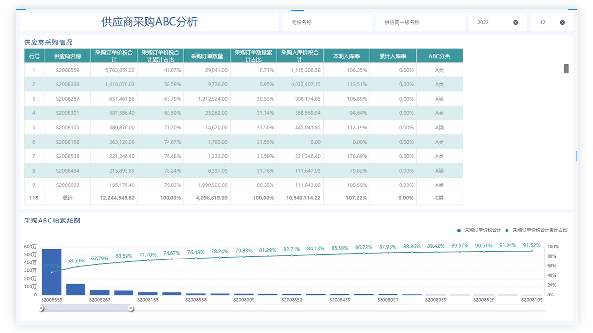Click the 本期入库率 column header
Viewport: 593px width, 333px height.
click(346, 56)
